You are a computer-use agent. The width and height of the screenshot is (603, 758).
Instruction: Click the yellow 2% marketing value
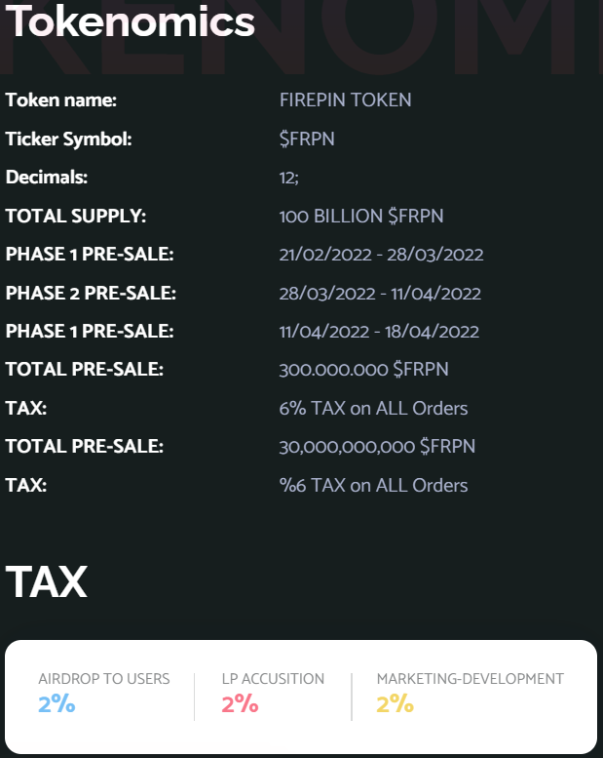point(396,704)
